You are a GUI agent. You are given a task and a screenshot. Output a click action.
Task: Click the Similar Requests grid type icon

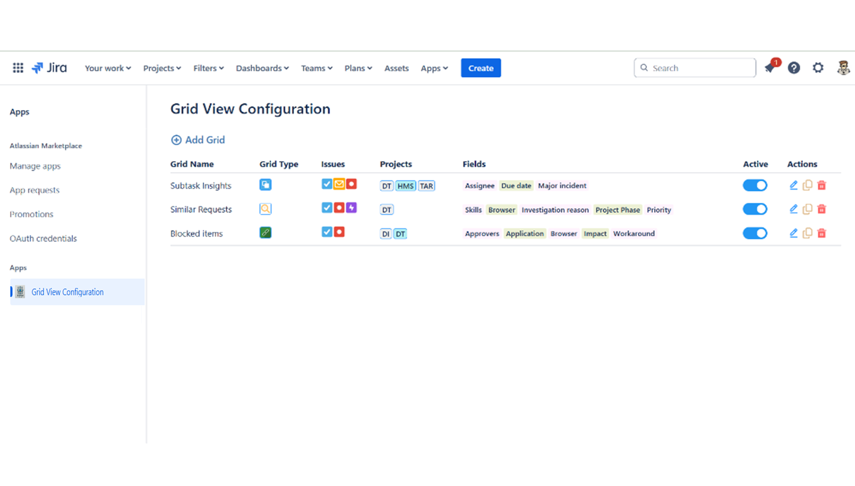(x=265, y=209)
